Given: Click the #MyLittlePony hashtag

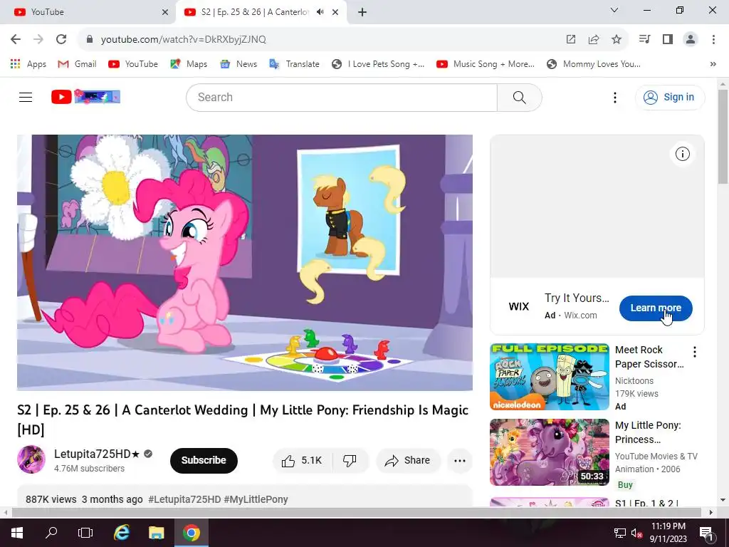Looking at the screenshot, I should point(256,499).
